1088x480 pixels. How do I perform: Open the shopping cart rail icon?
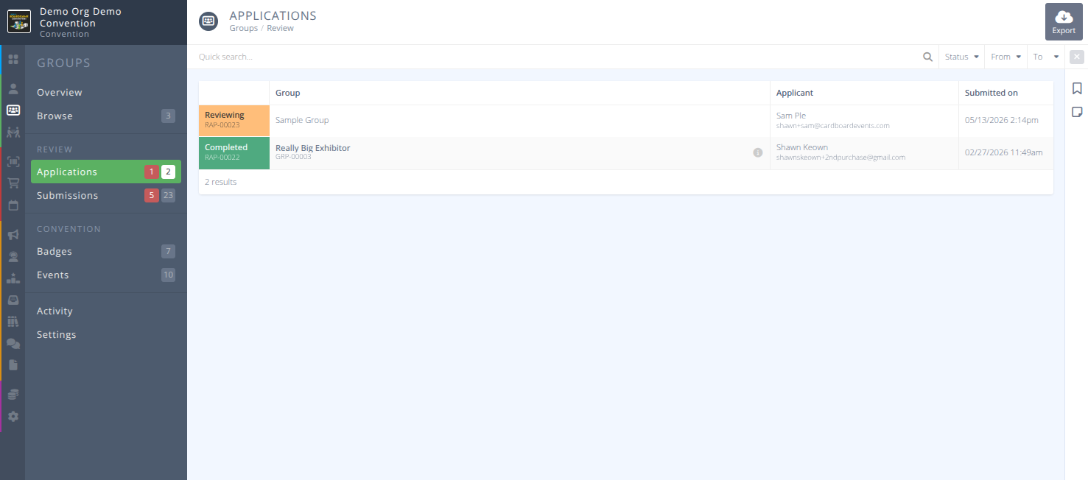(13, 183)
